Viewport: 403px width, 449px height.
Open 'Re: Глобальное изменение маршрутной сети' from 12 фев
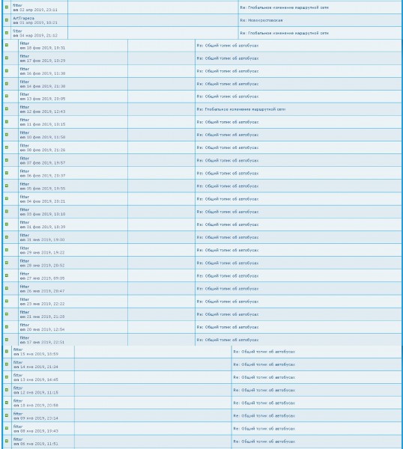(x=241, y=109)
